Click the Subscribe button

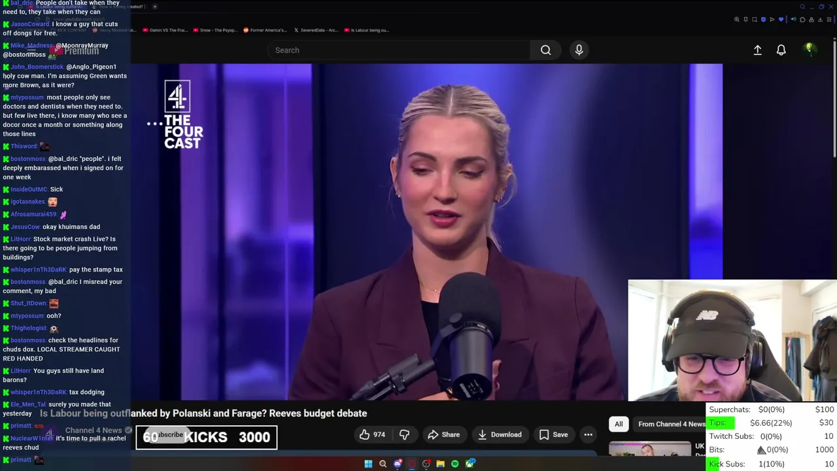(x=169, y=434)
